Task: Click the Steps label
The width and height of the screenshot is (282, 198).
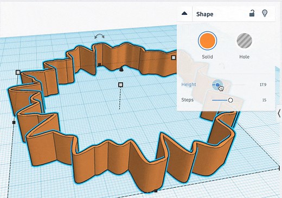Action: (x=187, y=100)
